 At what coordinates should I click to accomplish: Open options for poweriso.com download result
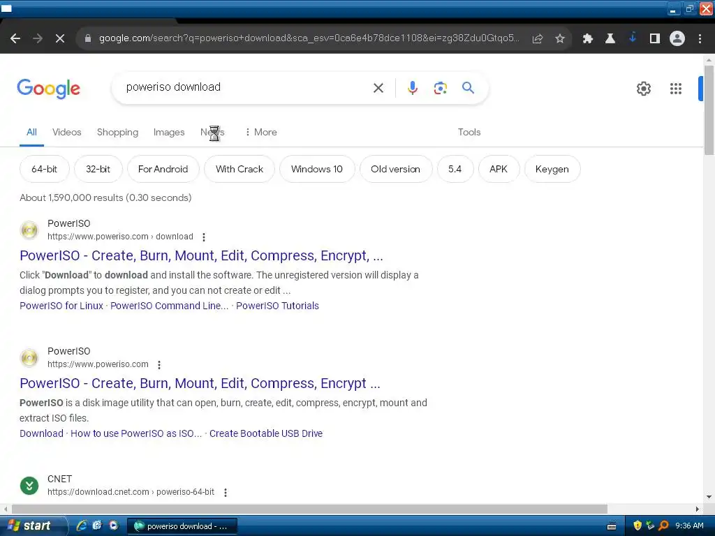click(204, 237)
